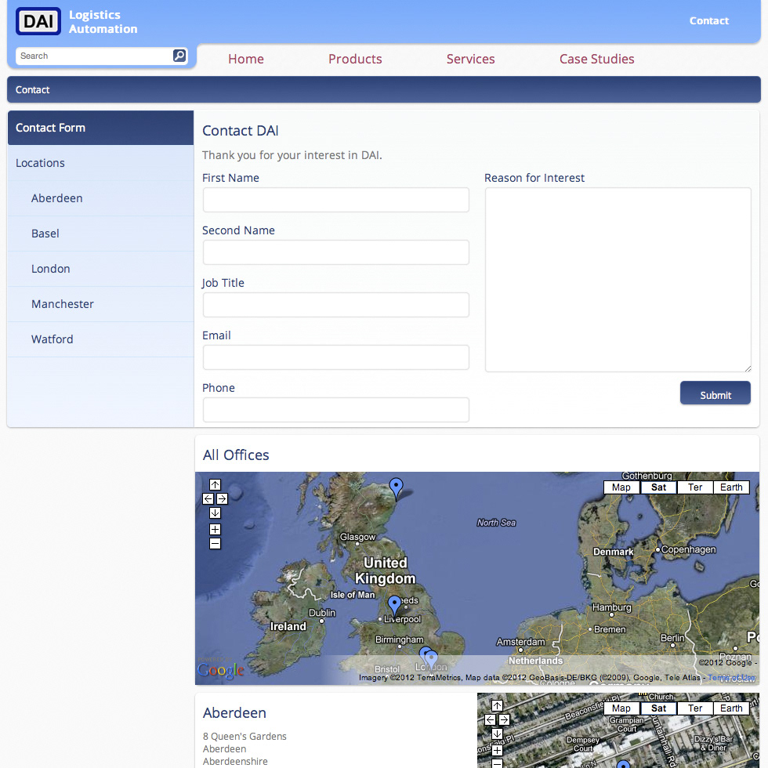Click the DAI logo
The image size is (768, 768).
pyautogui.click(x=38, y=21)
